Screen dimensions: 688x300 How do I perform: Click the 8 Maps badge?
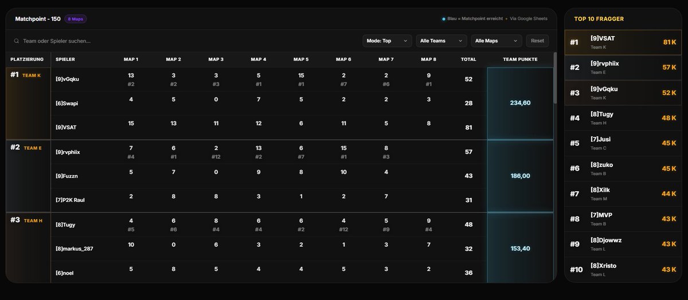point(76,19)
